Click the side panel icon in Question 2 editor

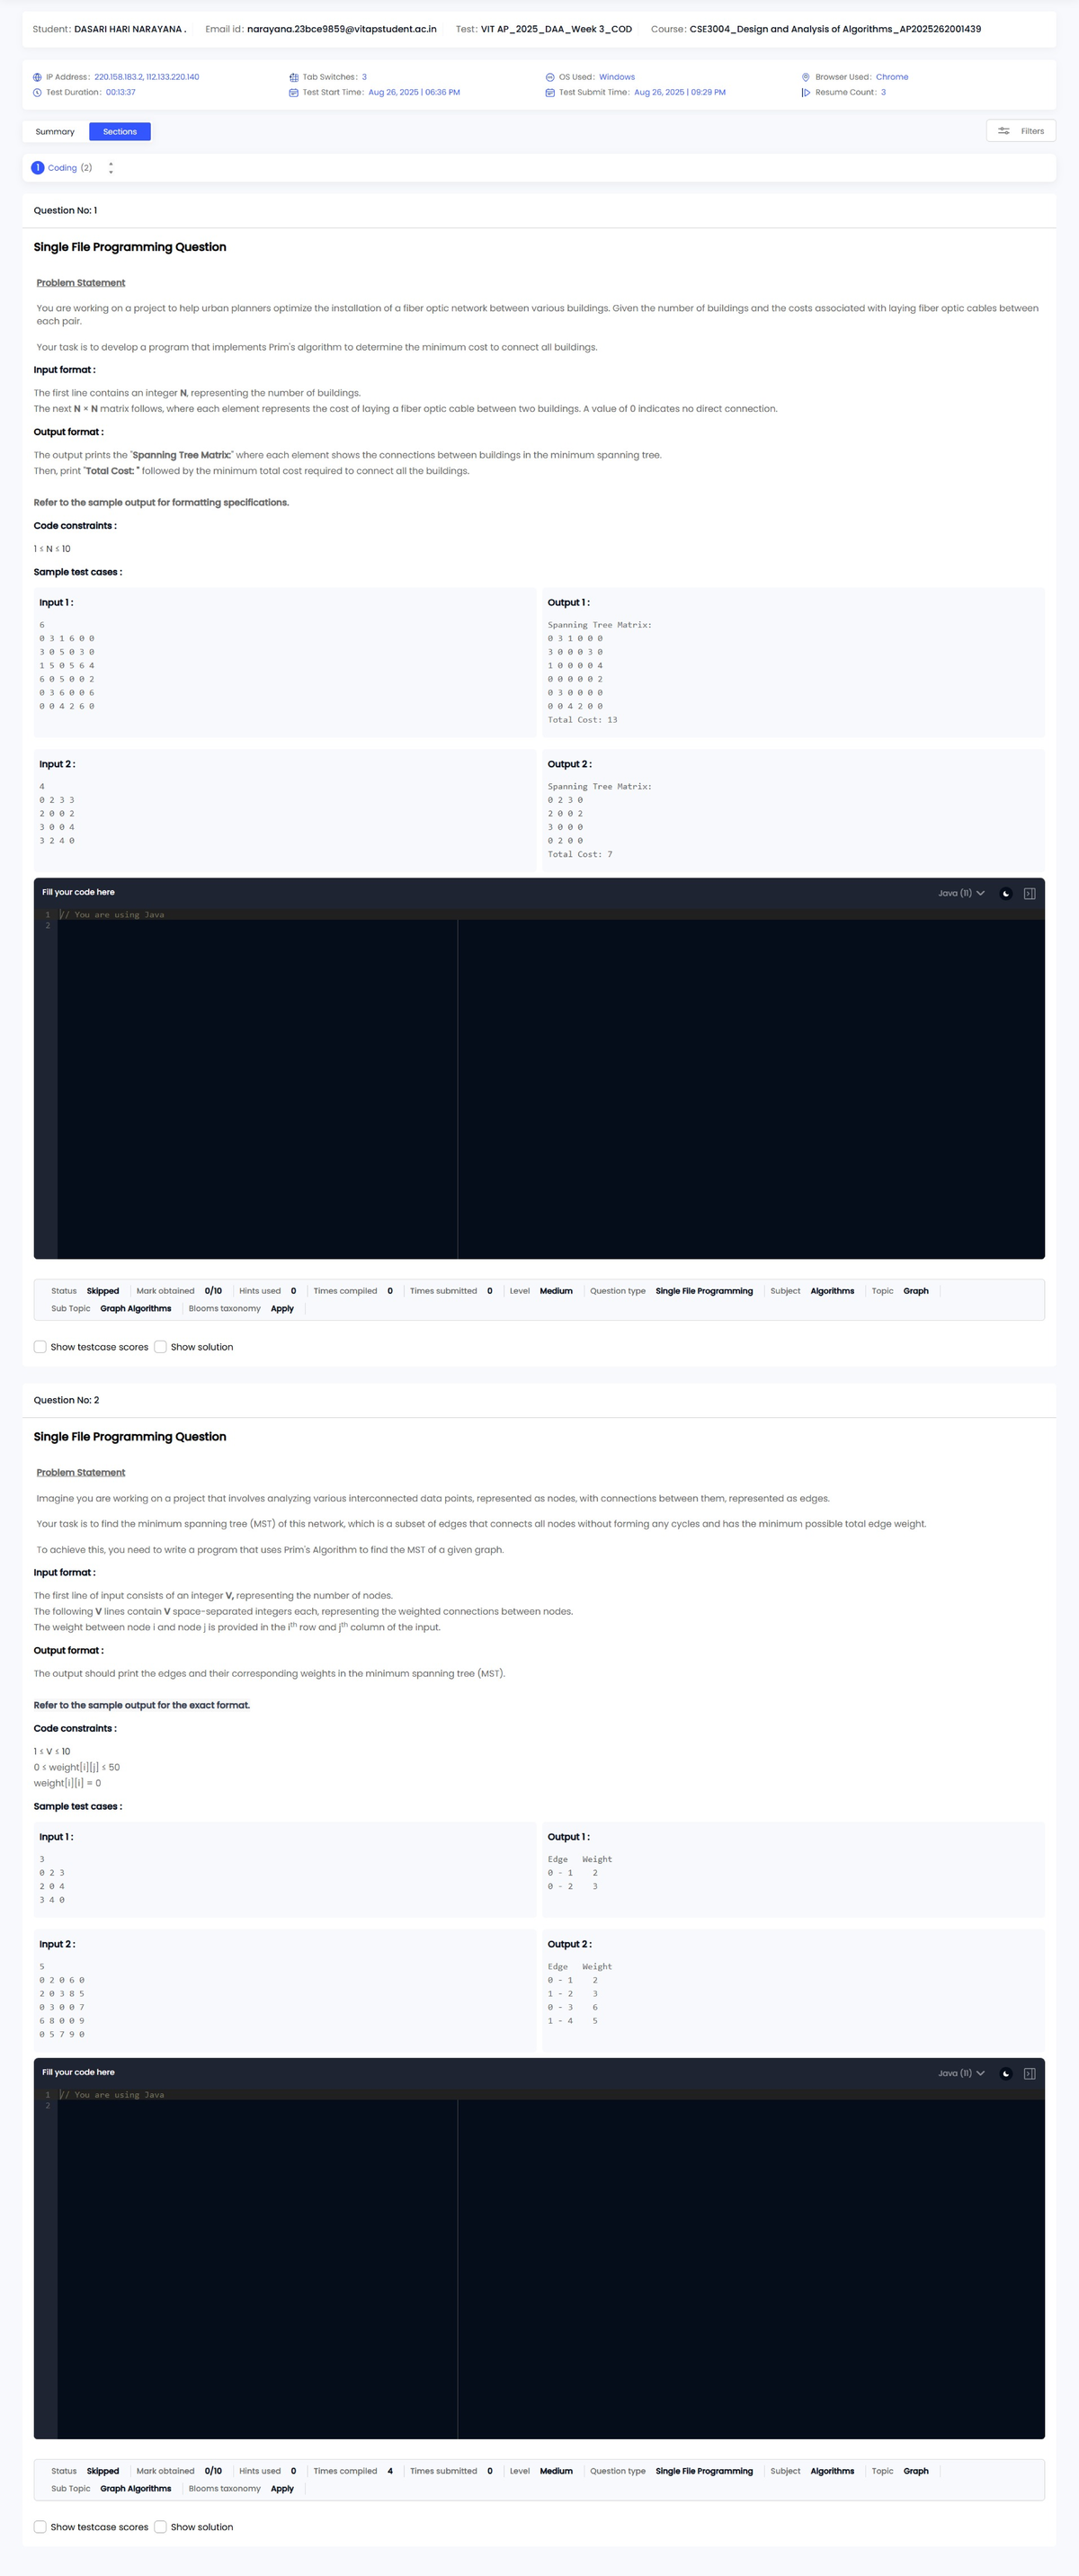coord(1029,2073)
